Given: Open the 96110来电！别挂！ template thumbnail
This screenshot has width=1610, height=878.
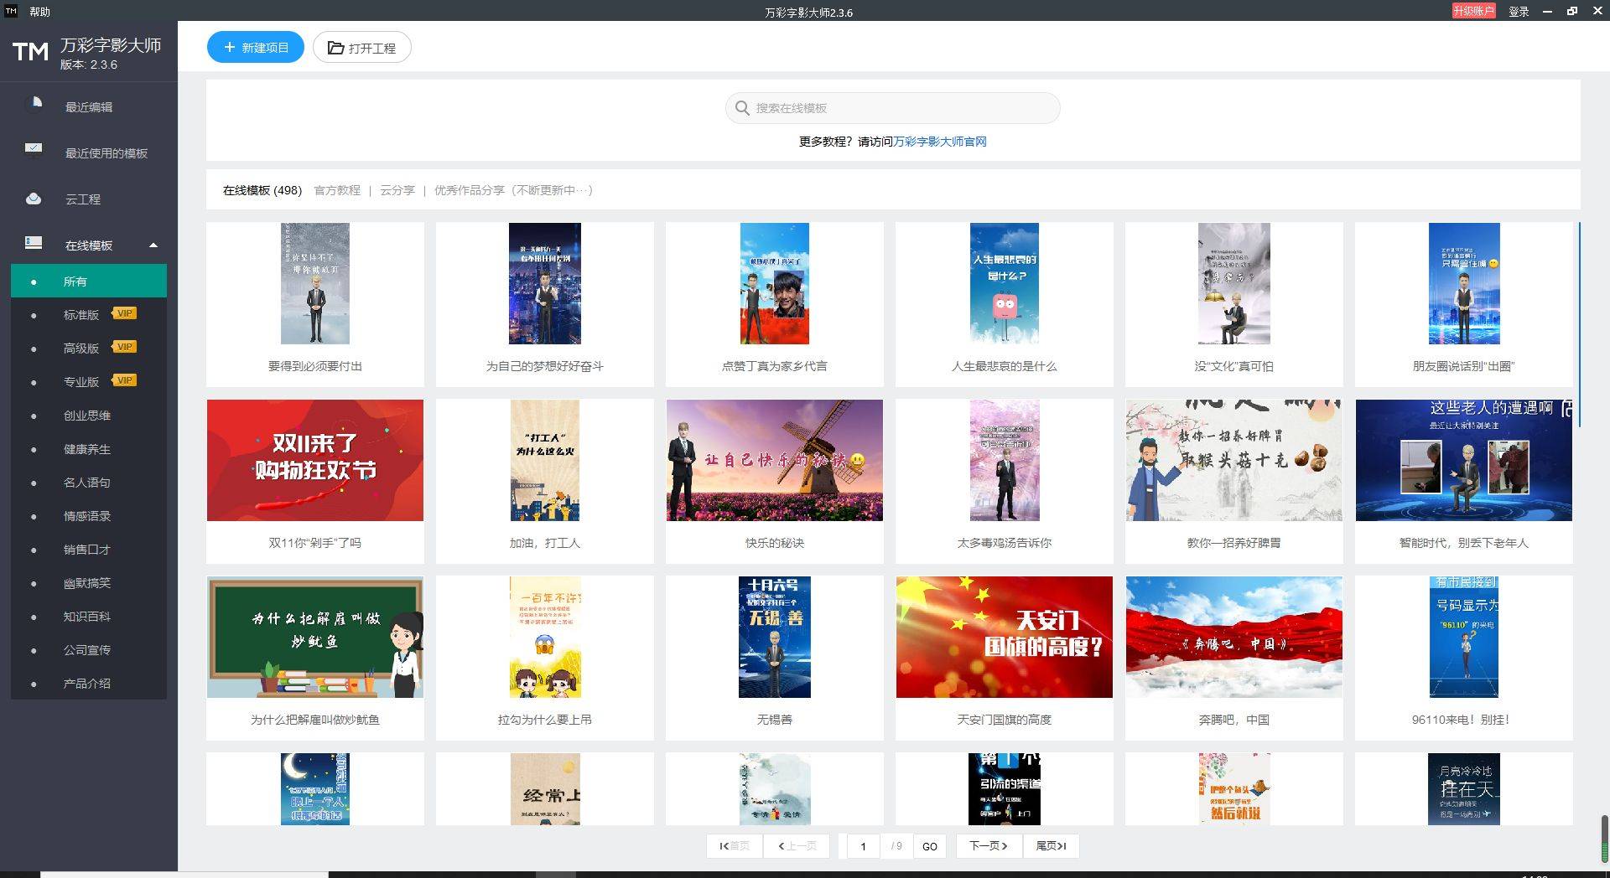Looking at the screenshot, I should pos(1464,637).
